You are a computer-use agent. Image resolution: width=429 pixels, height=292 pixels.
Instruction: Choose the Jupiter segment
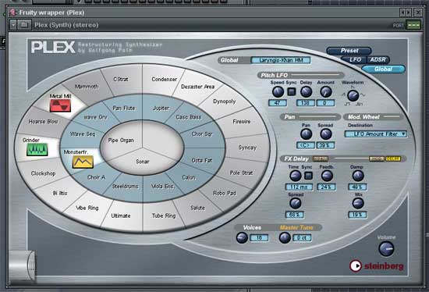coord(161,108)
